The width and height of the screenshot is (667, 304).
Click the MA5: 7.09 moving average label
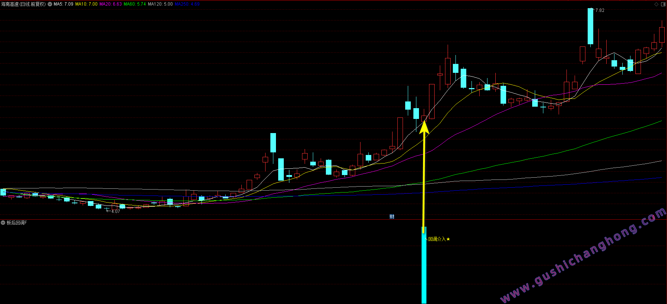pos(63,4)
